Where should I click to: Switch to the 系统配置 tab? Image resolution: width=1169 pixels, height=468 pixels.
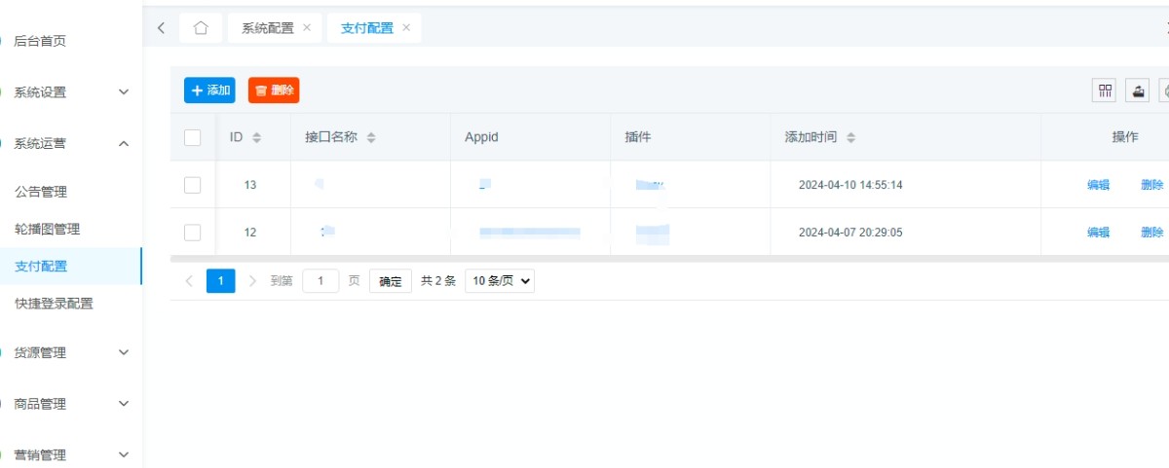click(x=267, y=28)
